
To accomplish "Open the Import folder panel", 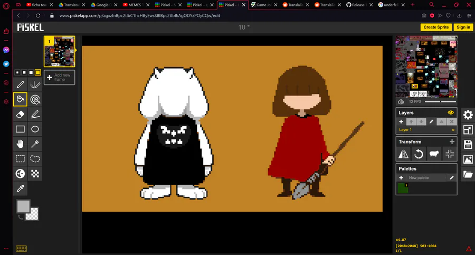I will point(468,174).
